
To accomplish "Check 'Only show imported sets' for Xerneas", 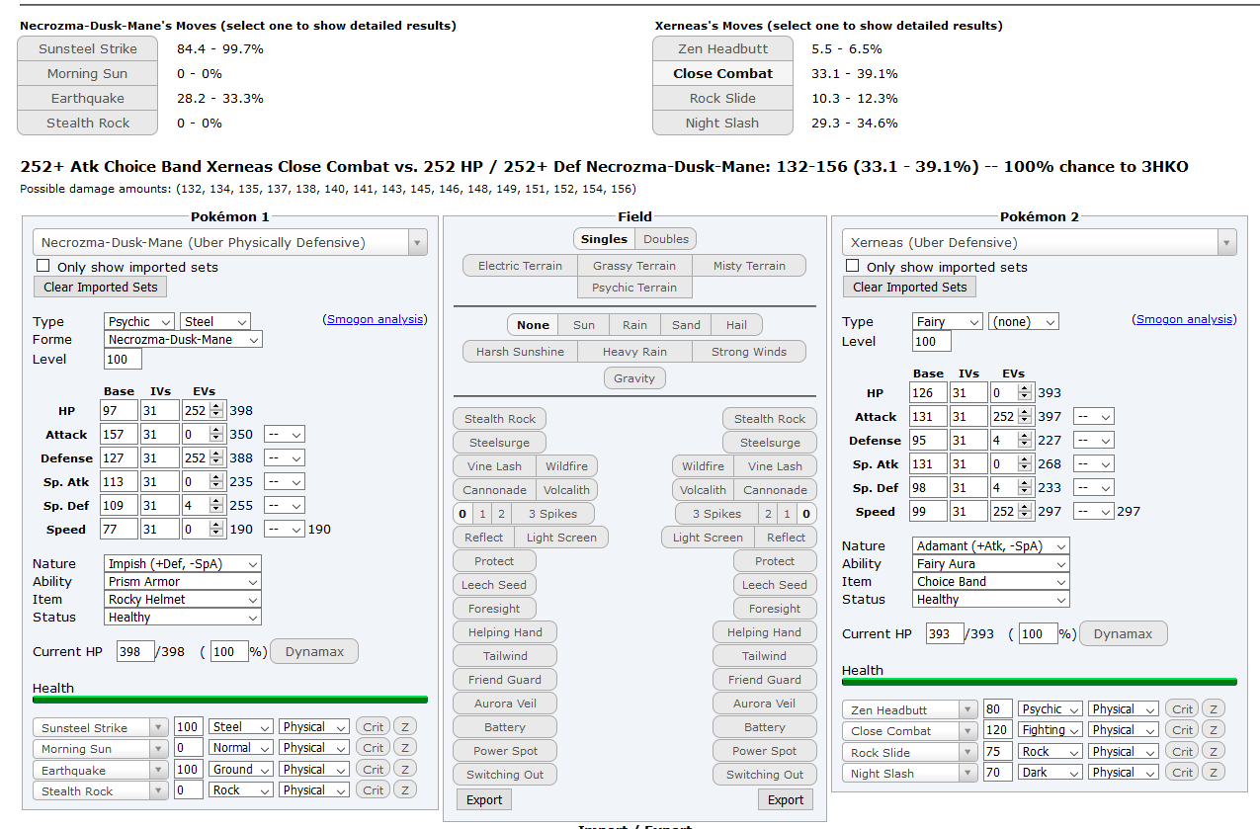I will tap(853, 266).
